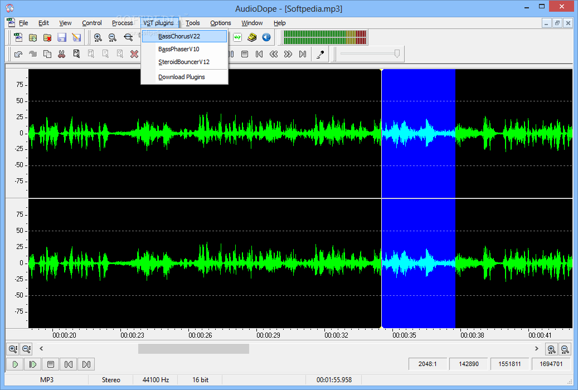Viewport: 578px width, 390px height.
Task: Close the VST plugins menu
Action: (158, 23)
